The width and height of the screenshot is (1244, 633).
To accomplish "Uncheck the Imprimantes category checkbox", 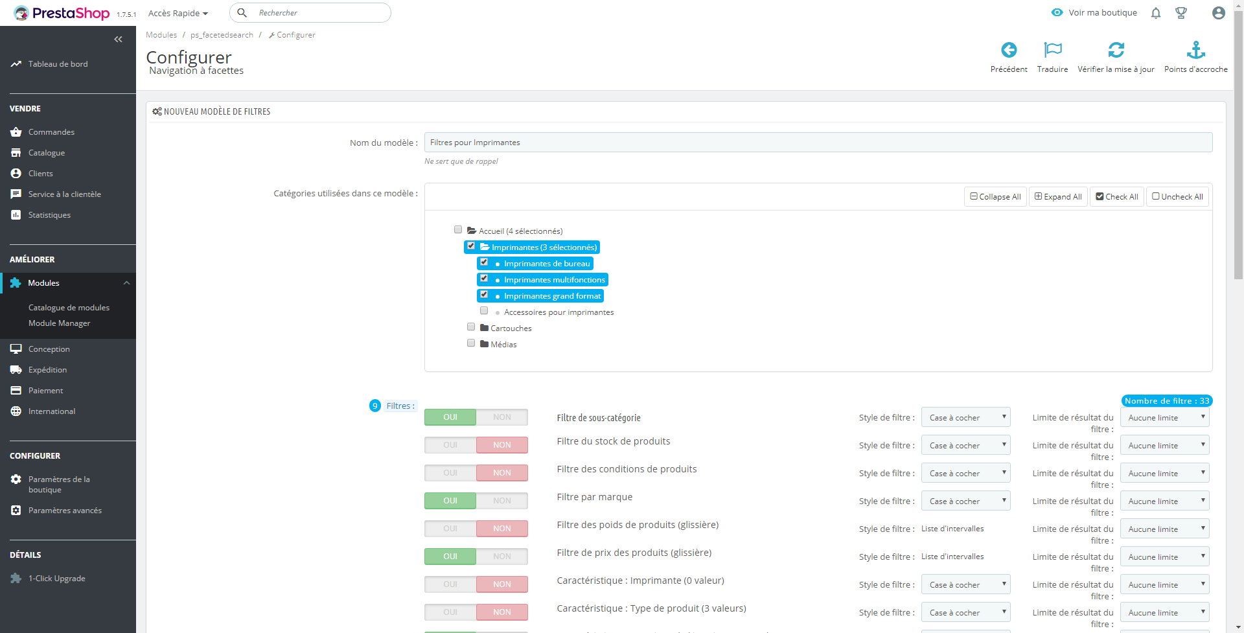I will coord(471,246).
